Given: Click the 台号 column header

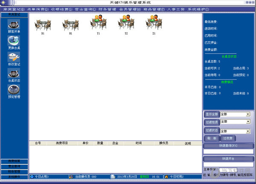Looking at the screenshot, I should click(38, 143).
